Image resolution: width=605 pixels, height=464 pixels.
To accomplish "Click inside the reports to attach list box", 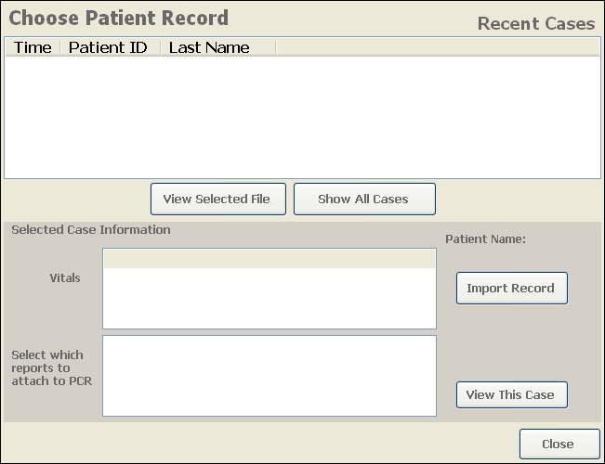I will click(x=270, y=376).
